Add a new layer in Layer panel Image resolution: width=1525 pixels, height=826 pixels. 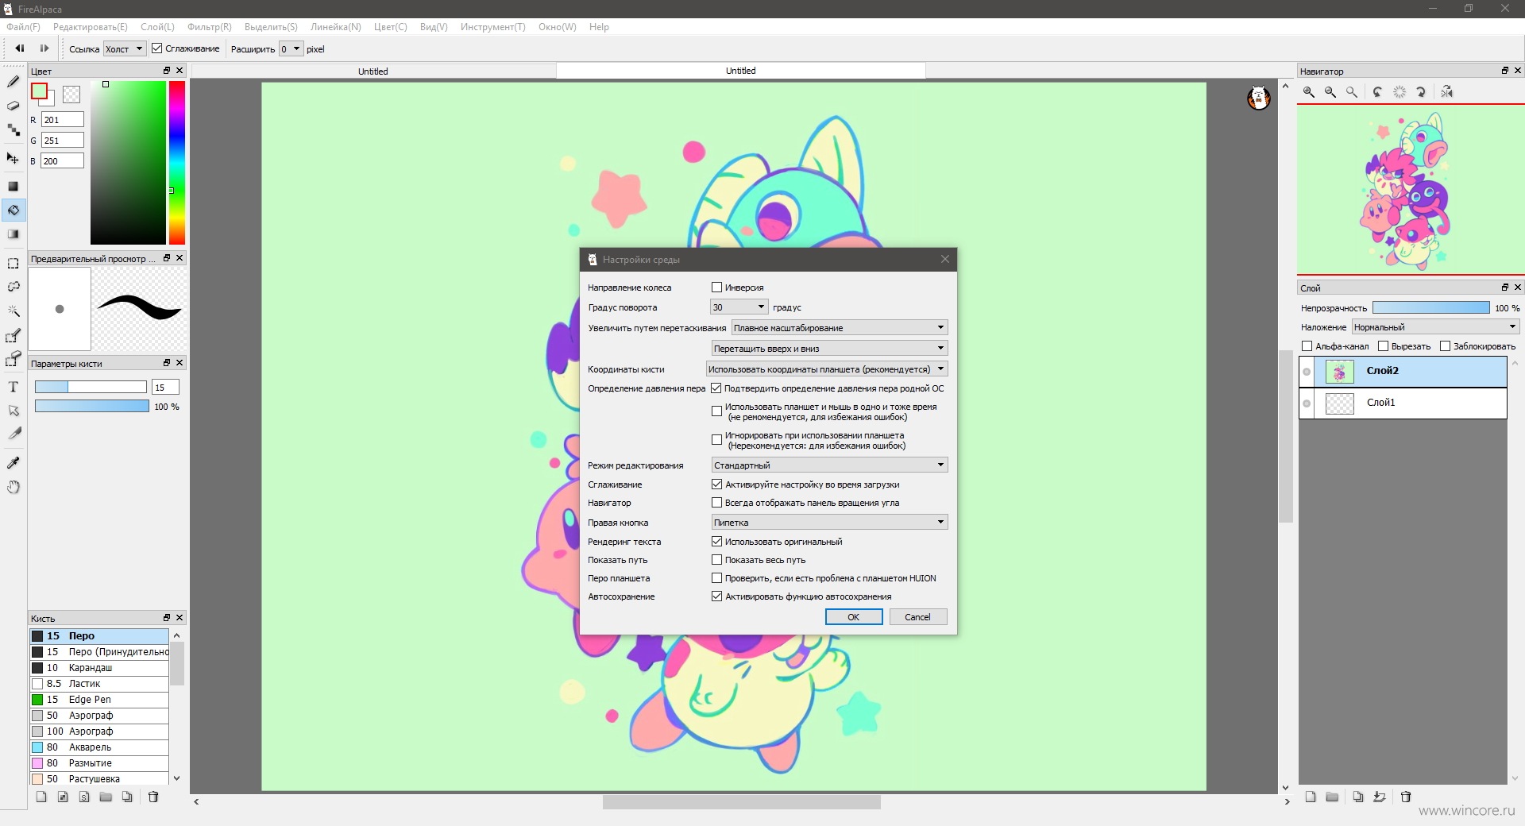[1311, 797]
